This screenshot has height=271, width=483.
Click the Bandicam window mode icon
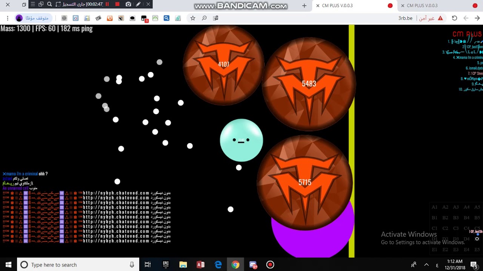click(41, 5)
